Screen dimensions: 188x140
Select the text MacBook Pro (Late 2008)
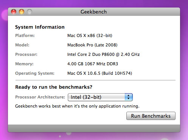click(x=92, y=45)
